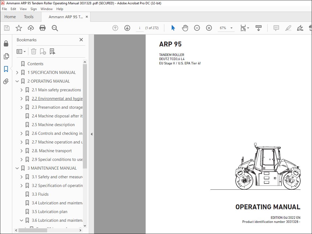Select 2.7 Machine operation bookmark
The image size is (312, 234).
pos(57,142)
